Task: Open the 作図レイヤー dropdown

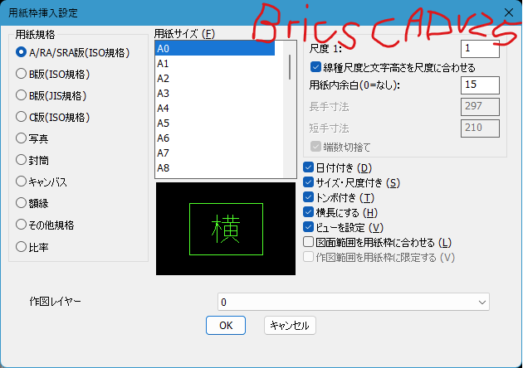Action: tap(353, 302)
